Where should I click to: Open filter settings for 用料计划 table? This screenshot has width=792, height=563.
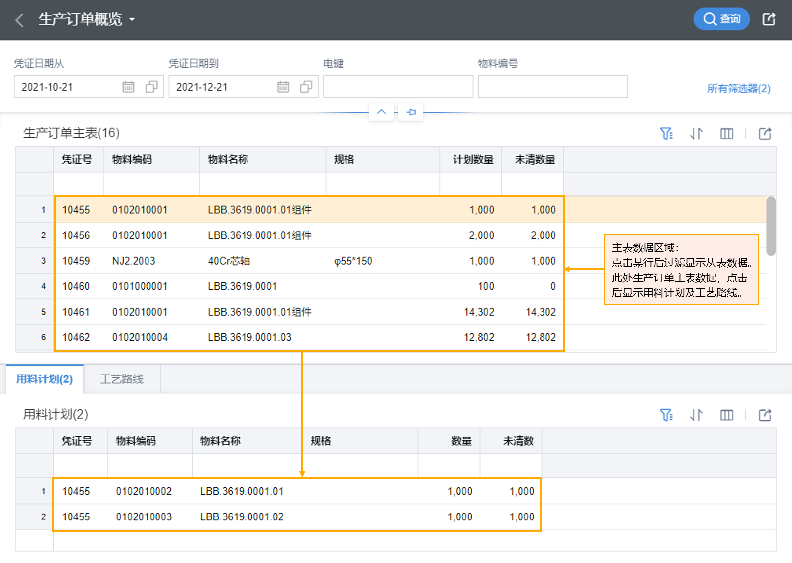666,415
